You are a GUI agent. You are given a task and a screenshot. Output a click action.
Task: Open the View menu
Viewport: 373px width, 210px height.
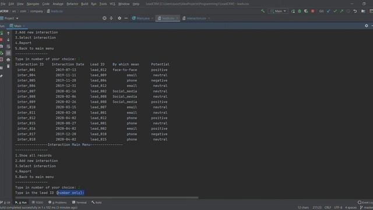[x=20, y=4]
